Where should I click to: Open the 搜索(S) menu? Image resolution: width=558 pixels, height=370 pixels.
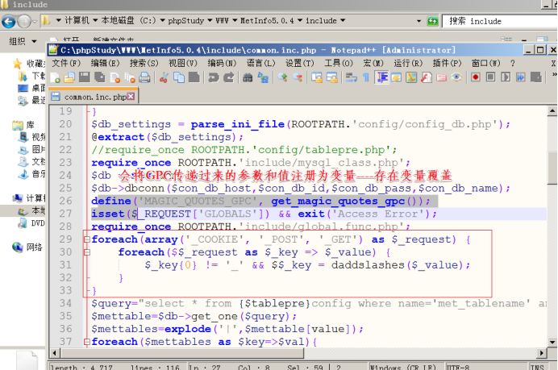(144, 64)
